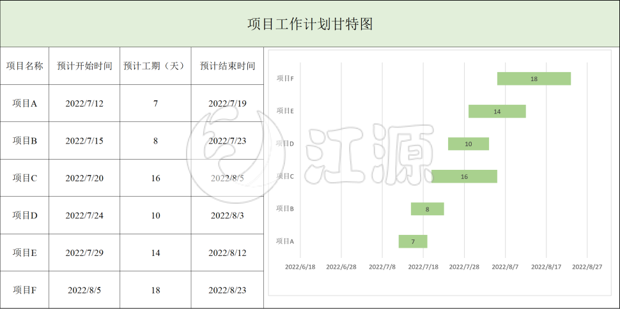Select duration cell 10 in 项目D row
This screenshot has width=620, height=309.
tap(155, 215)
